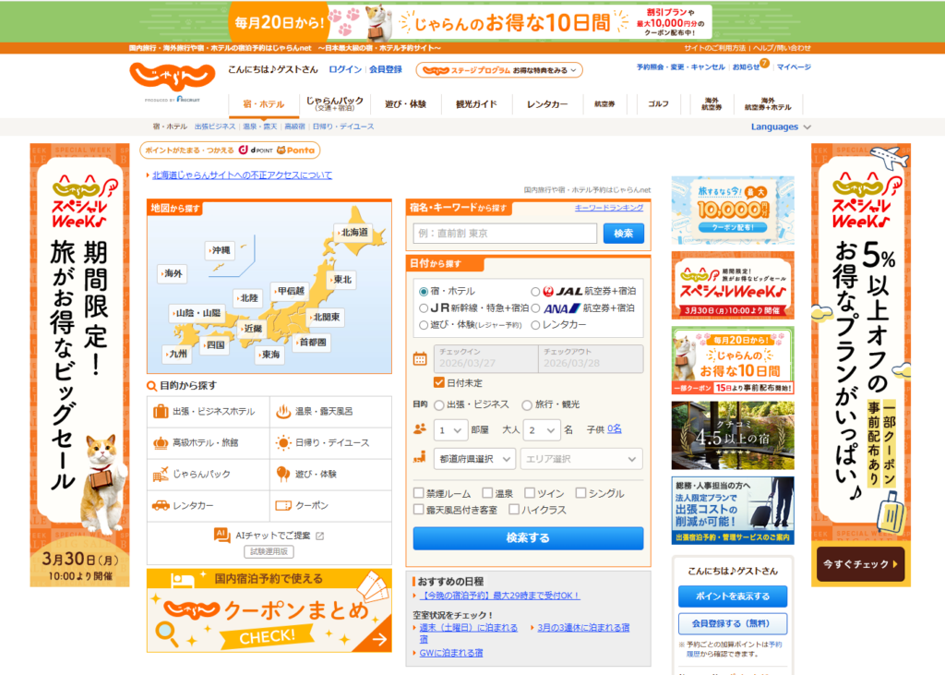Click the suitcase icon for business hotels
The width and height of the screenshot is (945, 675).
click(161, 412)
